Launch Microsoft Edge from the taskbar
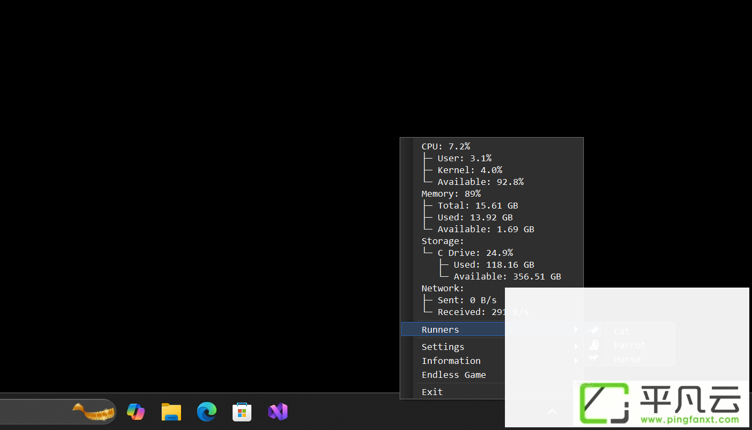 pos(207,412)
